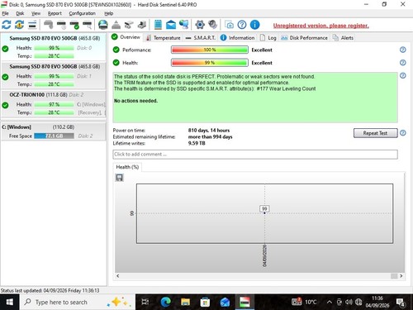The height and width of the screenshot is (310, 413).
Task: Switch to the Disk Performance tab
Action: (x=304, y=38)
